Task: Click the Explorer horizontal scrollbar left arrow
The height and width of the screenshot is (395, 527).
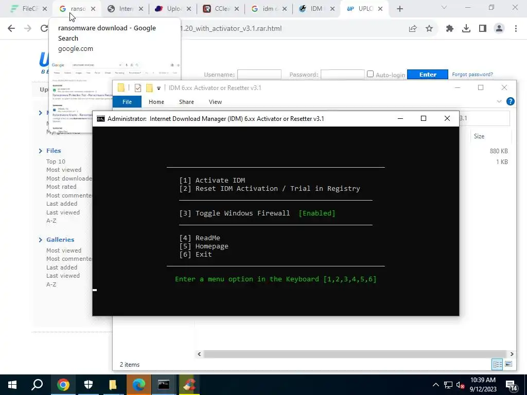Action: (199, 354)
